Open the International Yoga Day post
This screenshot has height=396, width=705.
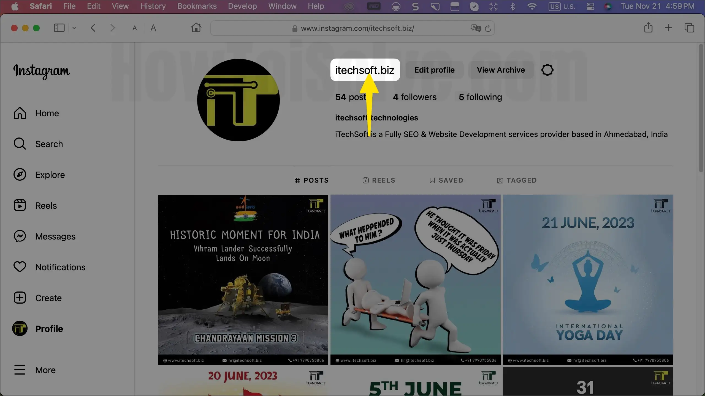588,279
